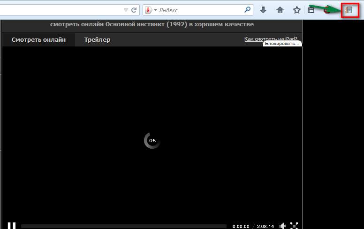364x229 pixels.
Task: Click the highlighted extension icon in toolbar
Action: click(349, 10)
